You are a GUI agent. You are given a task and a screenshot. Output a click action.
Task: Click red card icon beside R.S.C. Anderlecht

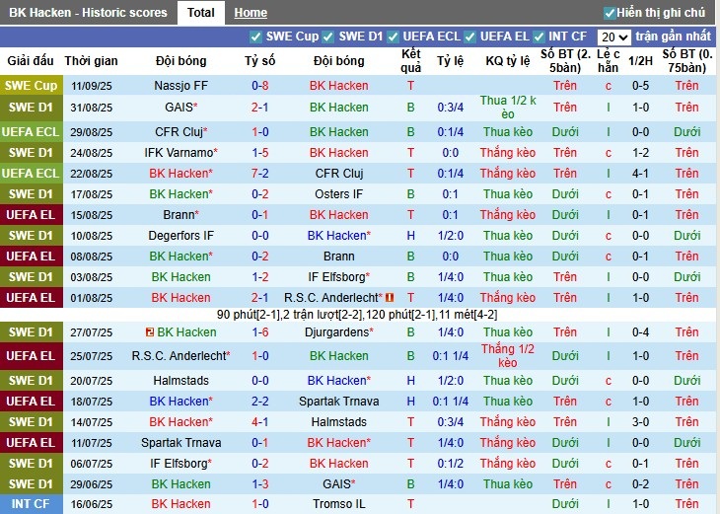pos(391,298)
